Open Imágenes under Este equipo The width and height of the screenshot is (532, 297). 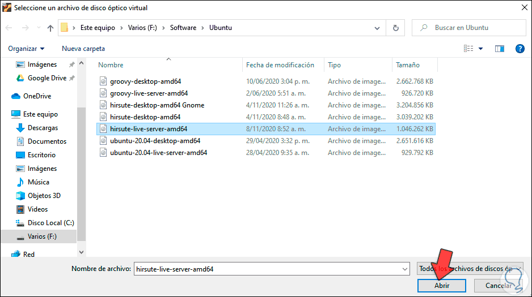point(42,169)
